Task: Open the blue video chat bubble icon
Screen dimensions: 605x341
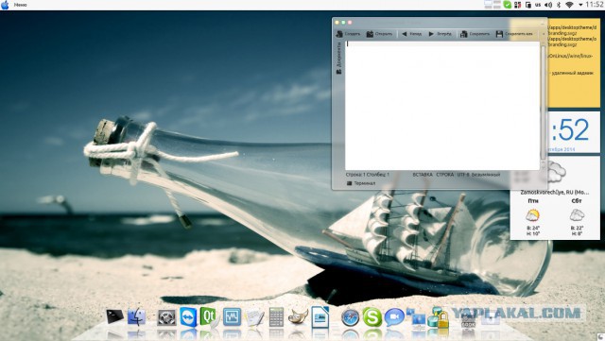Action: click(394, 317)
